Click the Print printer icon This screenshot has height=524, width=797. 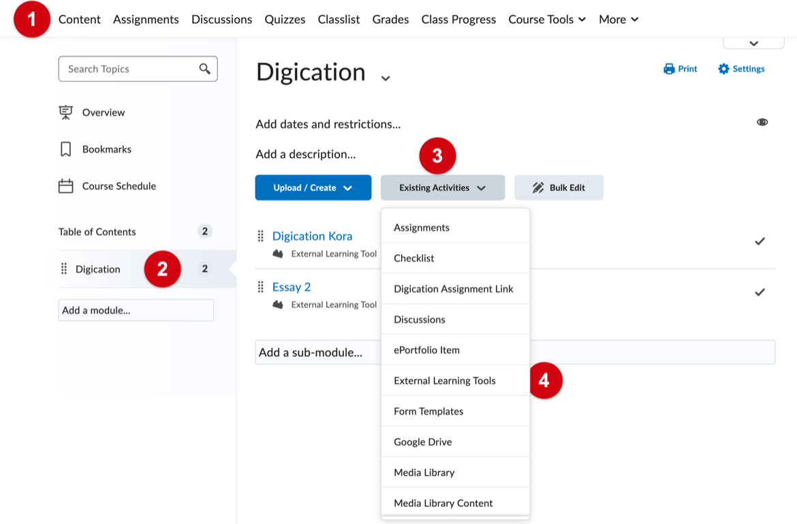pyautogui.click(x=669, y=69)
